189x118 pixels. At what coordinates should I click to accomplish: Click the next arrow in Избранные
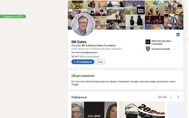tap(178, 97)
